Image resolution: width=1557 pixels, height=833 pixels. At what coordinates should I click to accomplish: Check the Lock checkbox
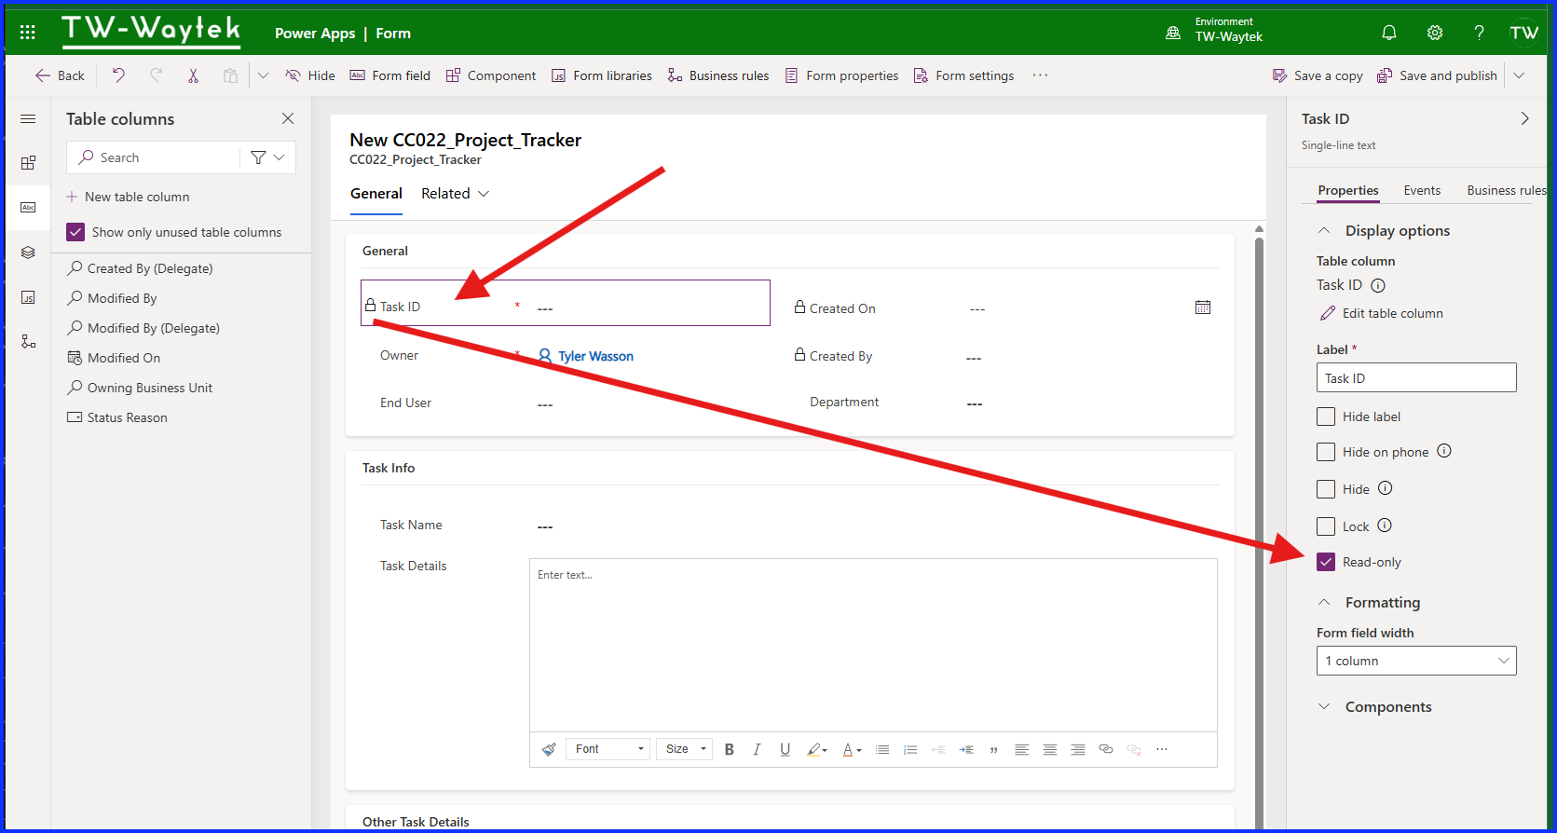point(1326,526)
